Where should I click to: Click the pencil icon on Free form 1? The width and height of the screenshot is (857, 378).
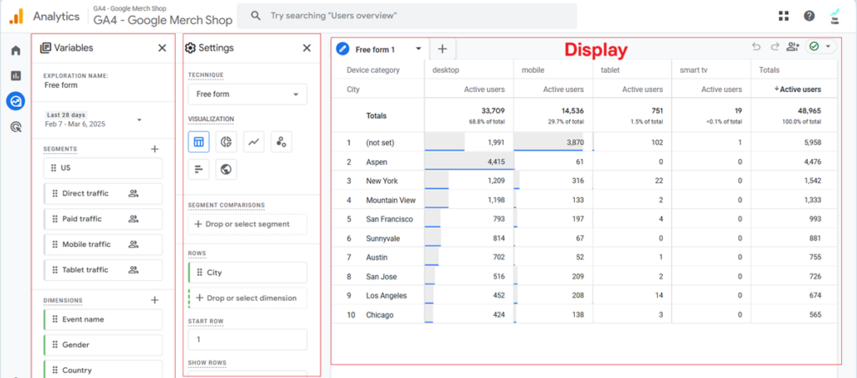(x=342, y=49)
